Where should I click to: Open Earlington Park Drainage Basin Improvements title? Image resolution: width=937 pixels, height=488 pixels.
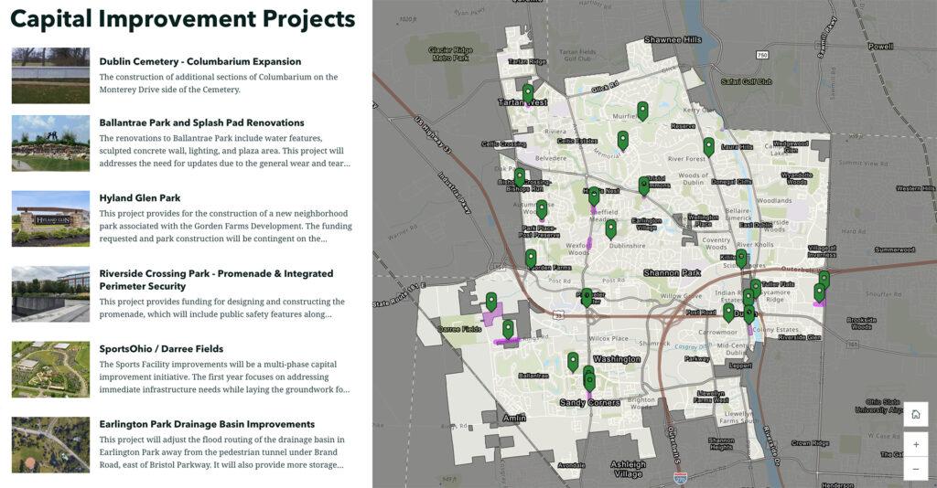207,424
